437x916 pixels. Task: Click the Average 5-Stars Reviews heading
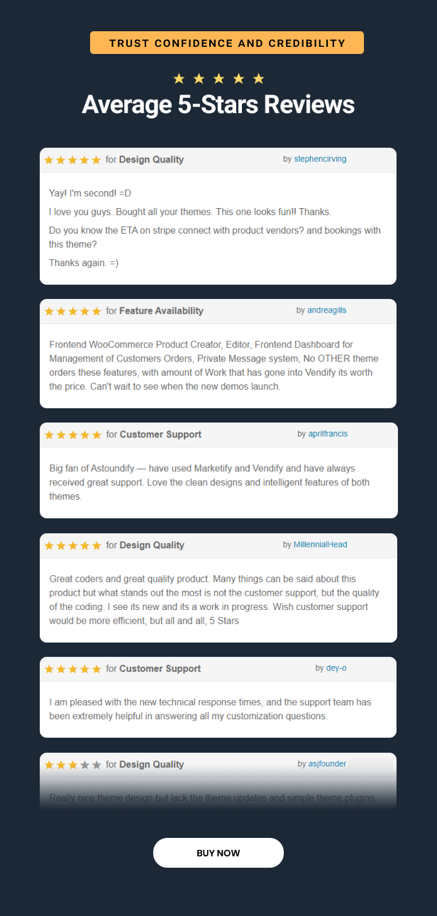[x=218, y=105]
